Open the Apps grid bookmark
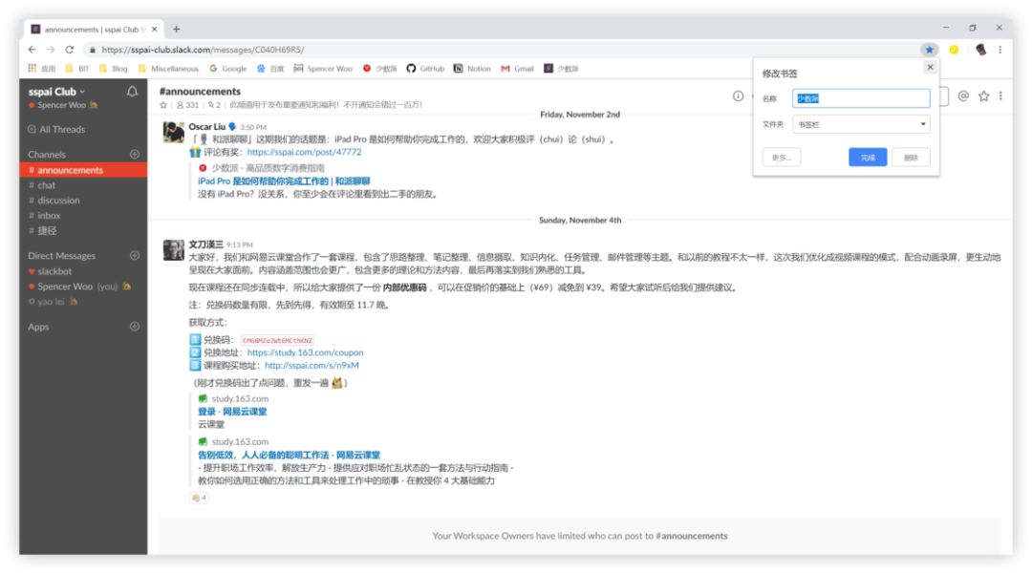 click(x=41, y=69)
